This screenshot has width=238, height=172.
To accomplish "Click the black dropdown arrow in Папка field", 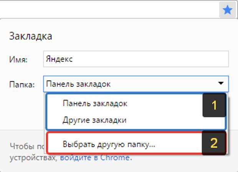I will click(x=221, y=83).
